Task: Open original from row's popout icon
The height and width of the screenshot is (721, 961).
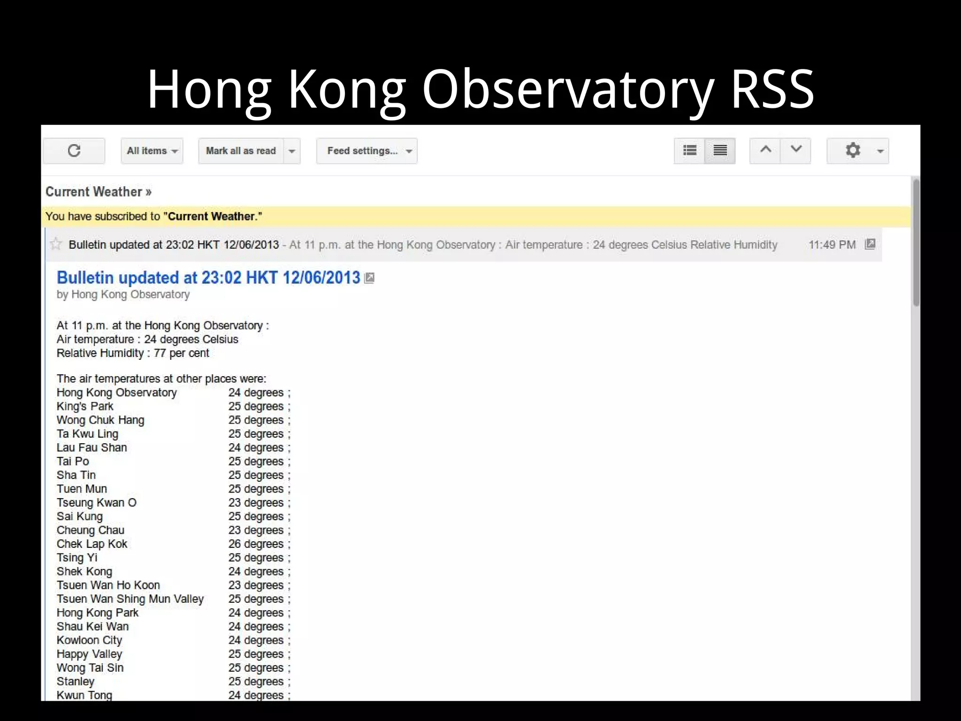Action: 870,244
